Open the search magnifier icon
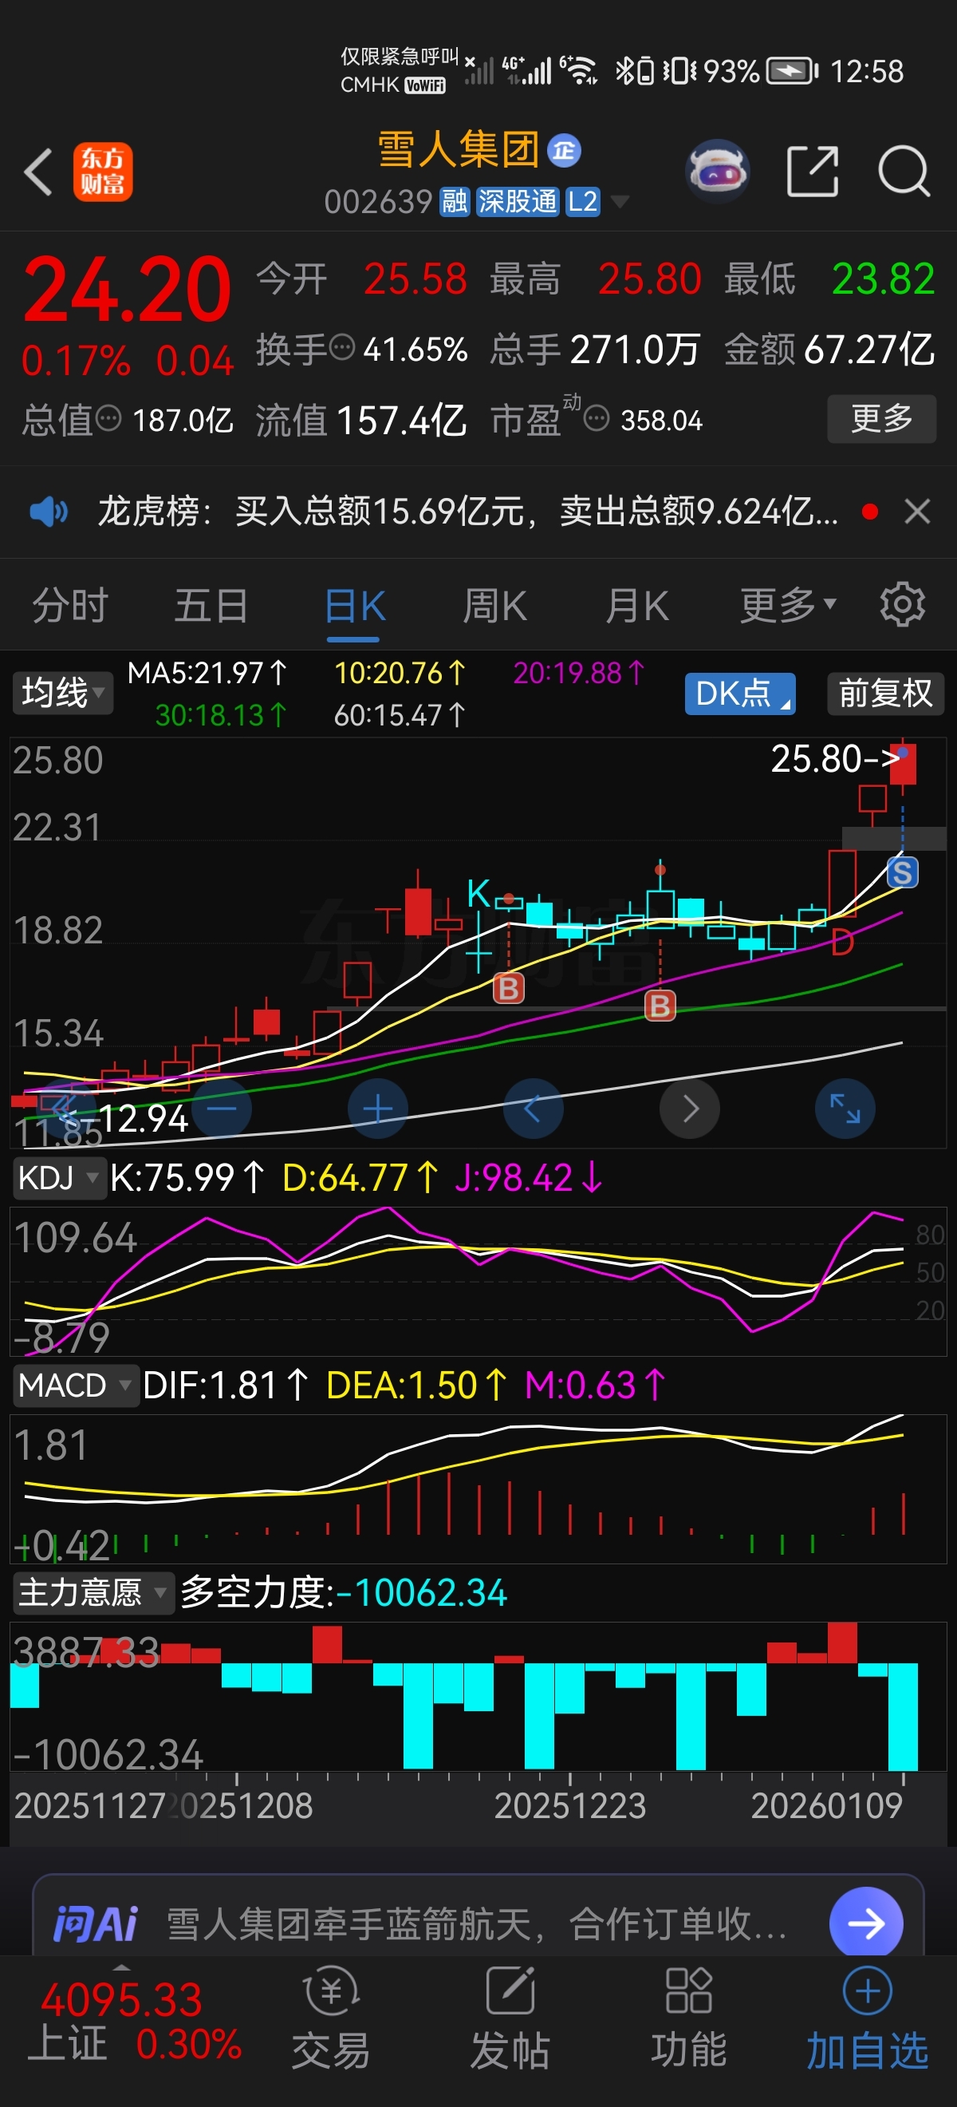Screen dimensions: 957x2107 [x=904, y=172]
